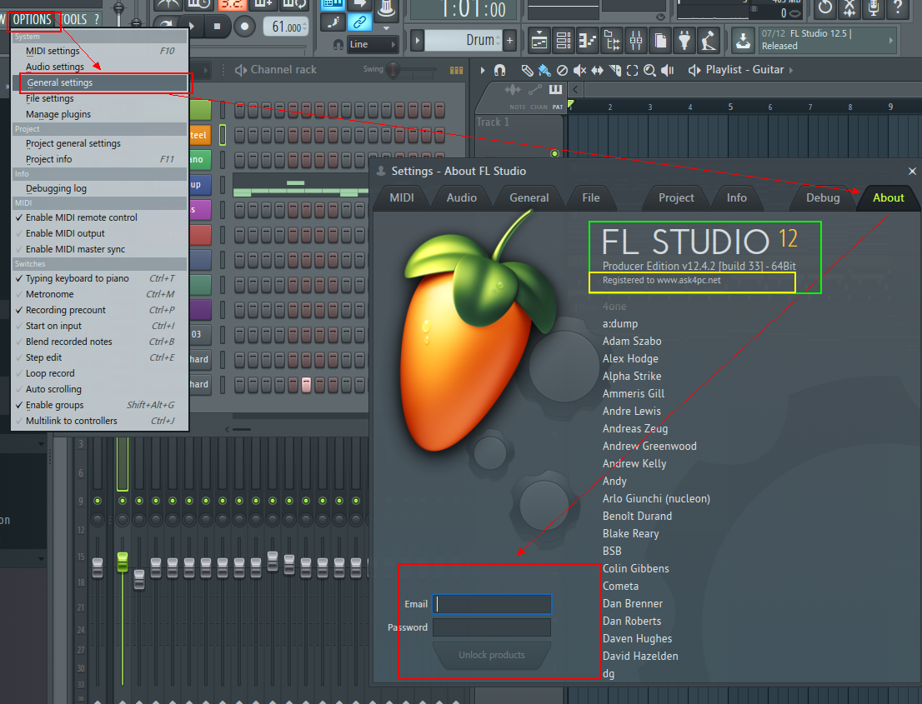This screenshot has height=704, width=922.
Task: Click the Channel rack graph editor icon
Action: [x=456, y=71]
